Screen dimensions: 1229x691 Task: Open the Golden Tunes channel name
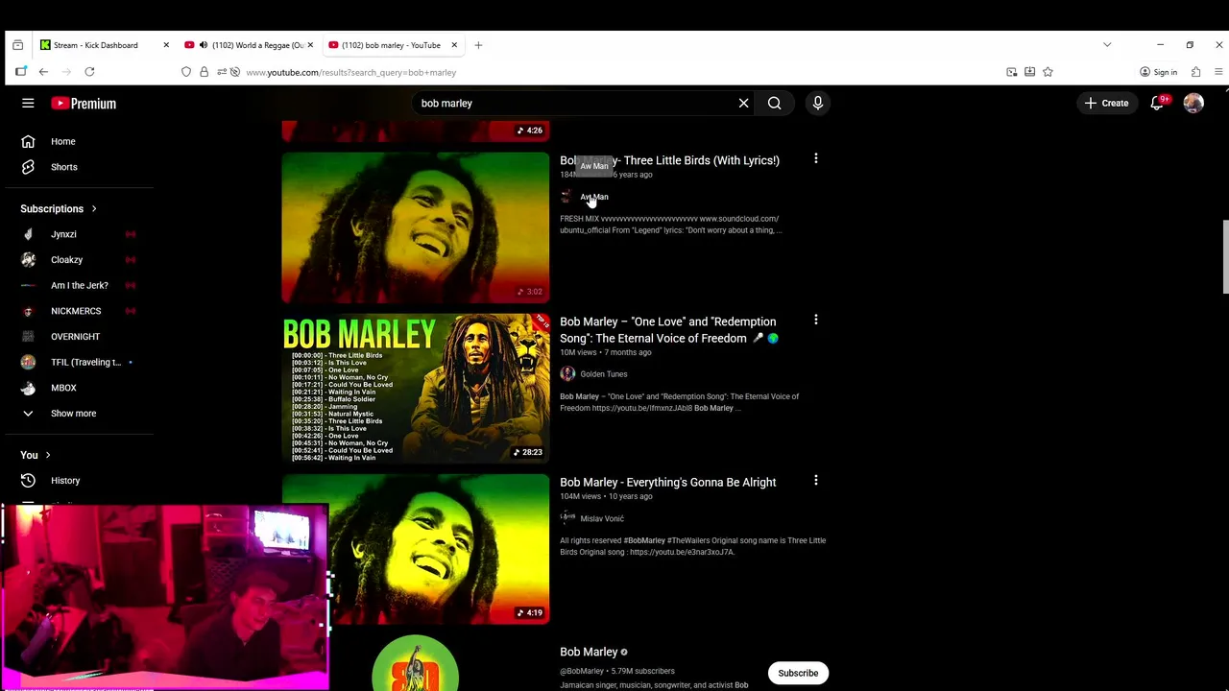pos(603,374)
